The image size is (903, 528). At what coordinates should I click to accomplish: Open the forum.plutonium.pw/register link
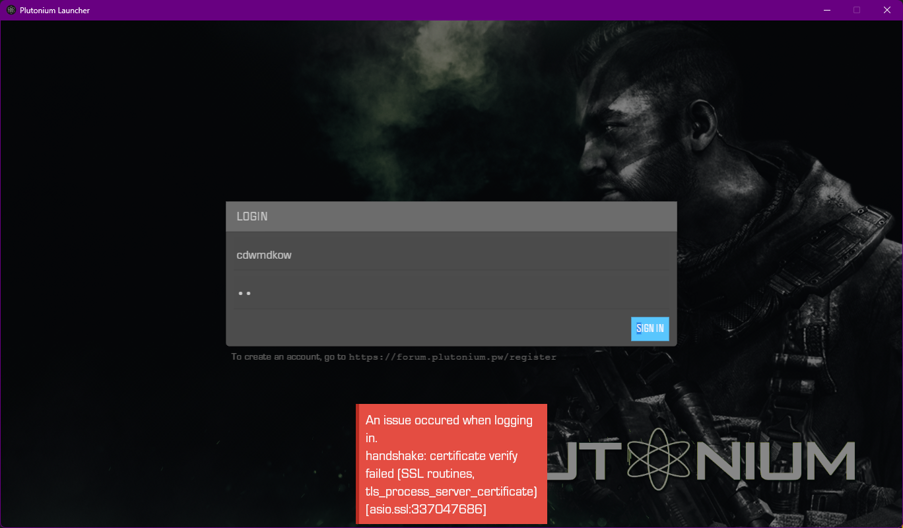(452, 357)
